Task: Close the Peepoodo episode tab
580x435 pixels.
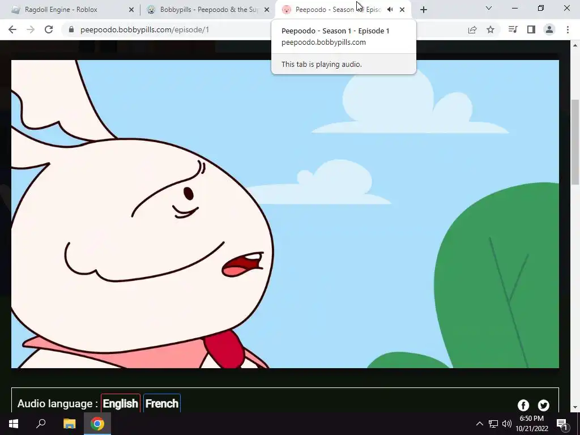Action: [x=402, y=10]
